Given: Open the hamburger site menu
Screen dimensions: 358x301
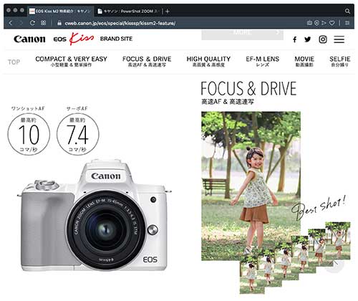Looking at the screenshot, I should click(x=339, y=39).
